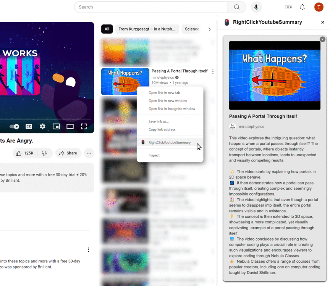
Task: Toggle closed captions CC button
Action: (x=29, y=126)
